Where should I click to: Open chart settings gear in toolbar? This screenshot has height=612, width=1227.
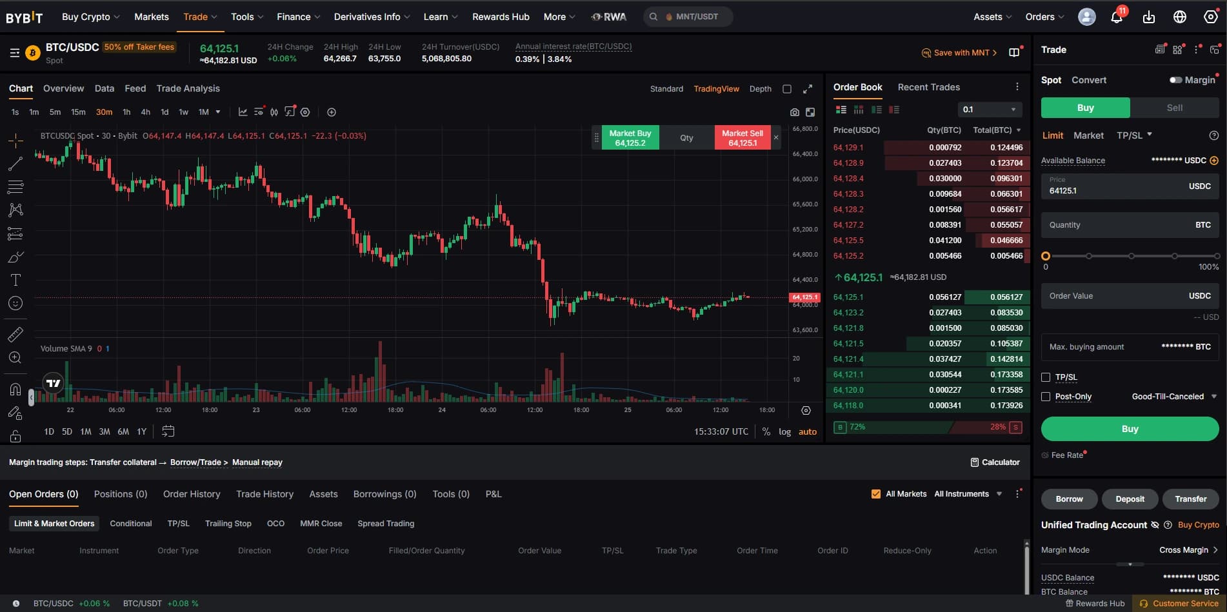click(x=305, y=112)
